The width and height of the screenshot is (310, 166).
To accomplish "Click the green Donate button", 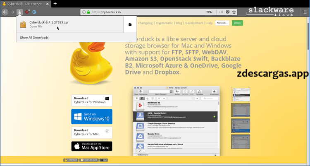I will coord(237,23).
